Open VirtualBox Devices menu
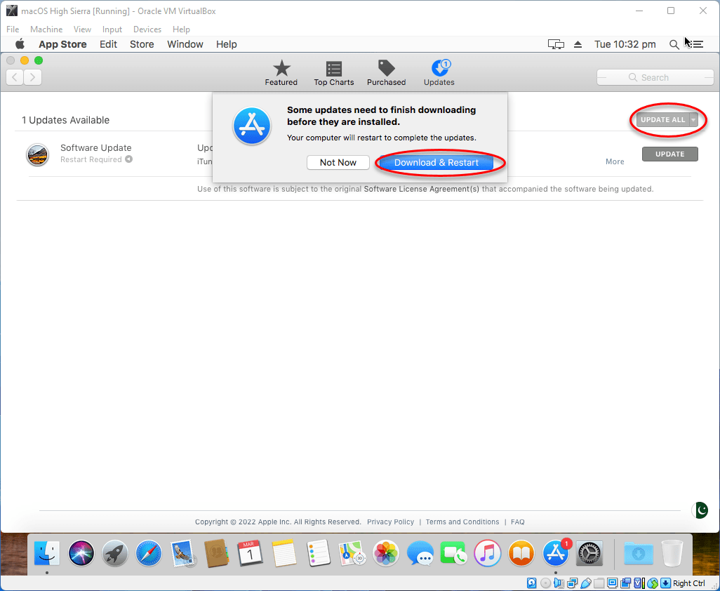 pyautogui.click(x=147, y=29)
